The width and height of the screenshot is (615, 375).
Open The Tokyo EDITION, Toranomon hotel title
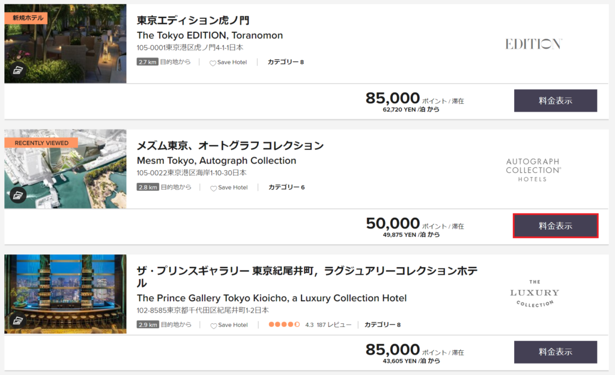(x=210, y=35)
